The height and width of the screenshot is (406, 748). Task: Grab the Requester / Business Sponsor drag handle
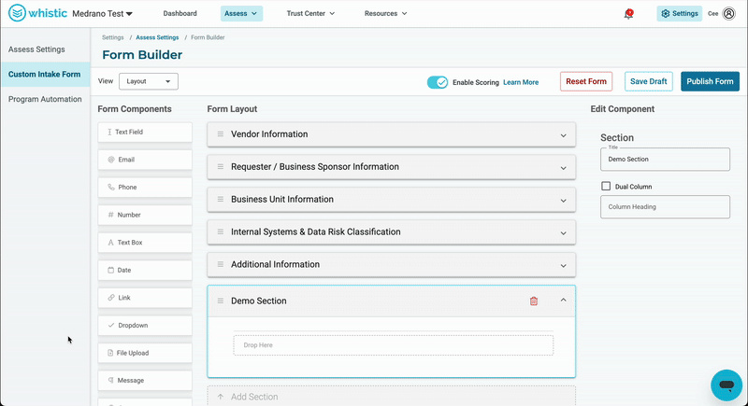click(221, 166)
